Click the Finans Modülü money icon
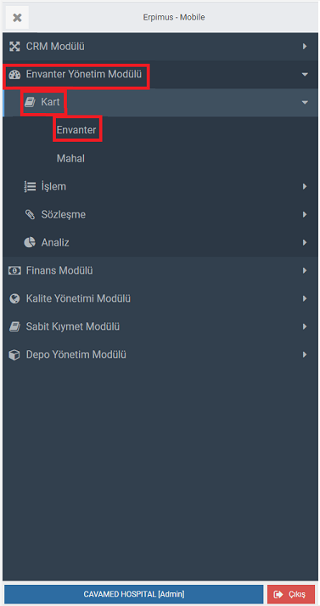 click(x=14, y=270)
